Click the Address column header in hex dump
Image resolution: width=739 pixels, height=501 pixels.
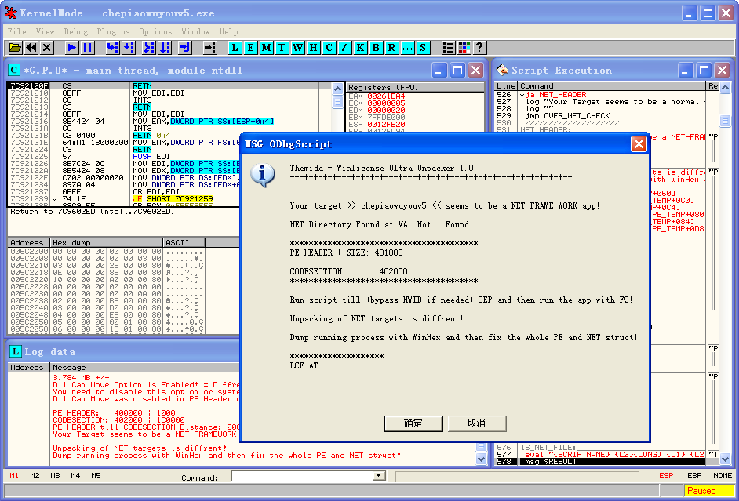[x=28, y=242]
